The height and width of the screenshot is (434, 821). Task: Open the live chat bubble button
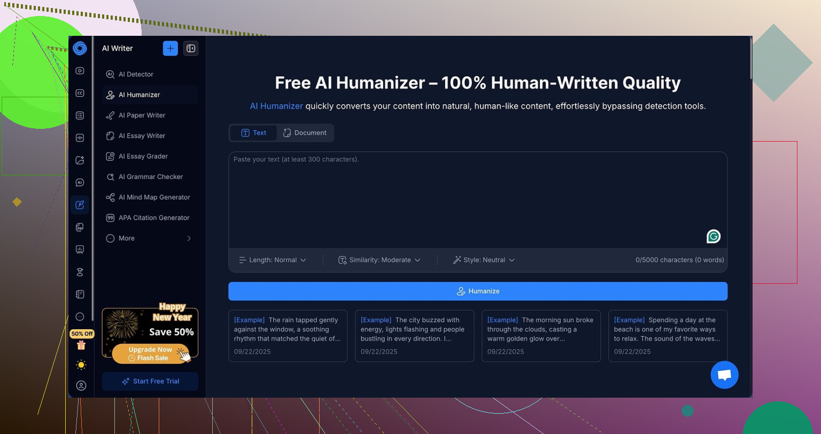(x=724, y=375)
